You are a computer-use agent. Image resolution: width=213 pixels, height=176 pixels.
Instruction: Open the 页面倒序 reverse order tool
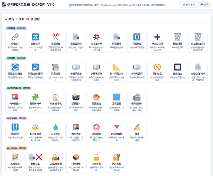point(137,42)
